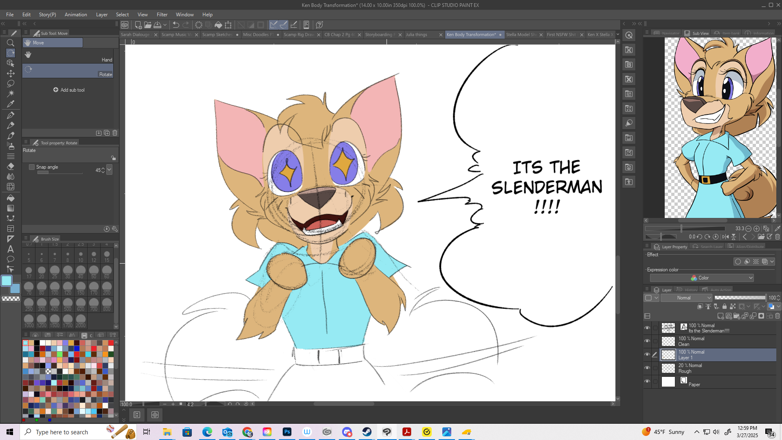
Task: Select the Balloon tool
Action: tap(11, 259)
